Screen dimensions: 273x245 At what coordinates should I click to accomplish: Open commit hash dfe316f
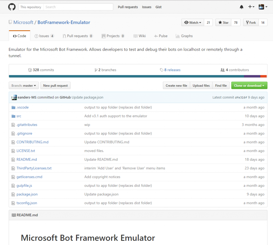tap(241, 97)
